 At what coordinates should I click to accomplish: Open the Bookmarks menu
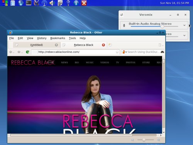click(x=58, y=38)
